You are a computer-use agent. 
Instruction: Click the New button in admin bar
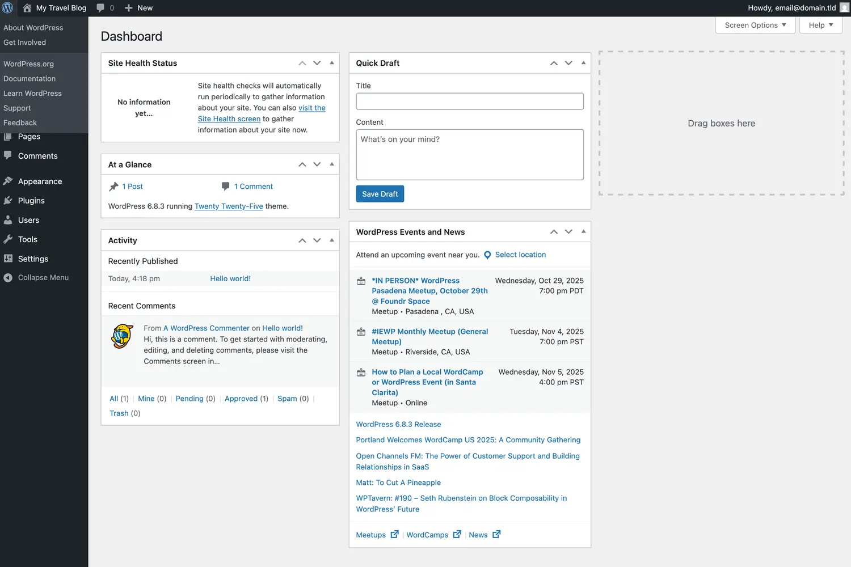tap(138, 8)
